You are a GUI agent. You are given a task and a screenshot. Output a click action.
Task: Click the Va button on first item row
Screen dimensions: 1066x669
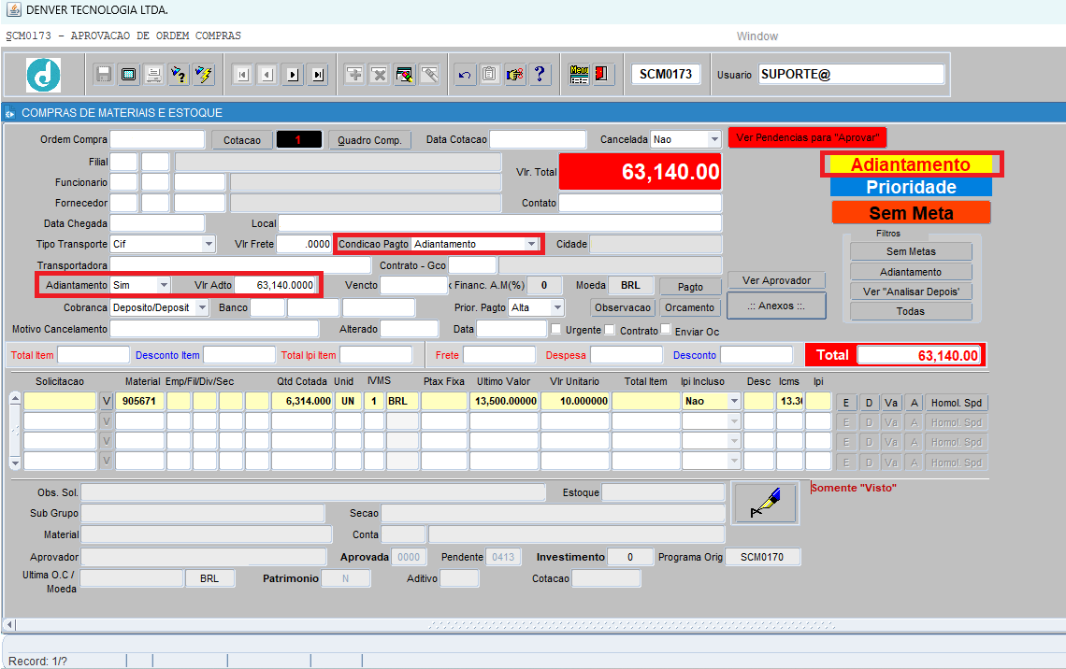(x=891, y=403)
